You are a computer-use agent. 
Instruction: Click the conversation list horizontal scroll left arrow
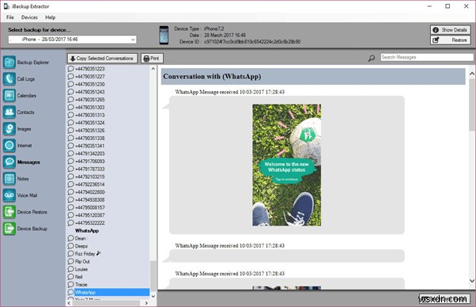click(69, 303)
